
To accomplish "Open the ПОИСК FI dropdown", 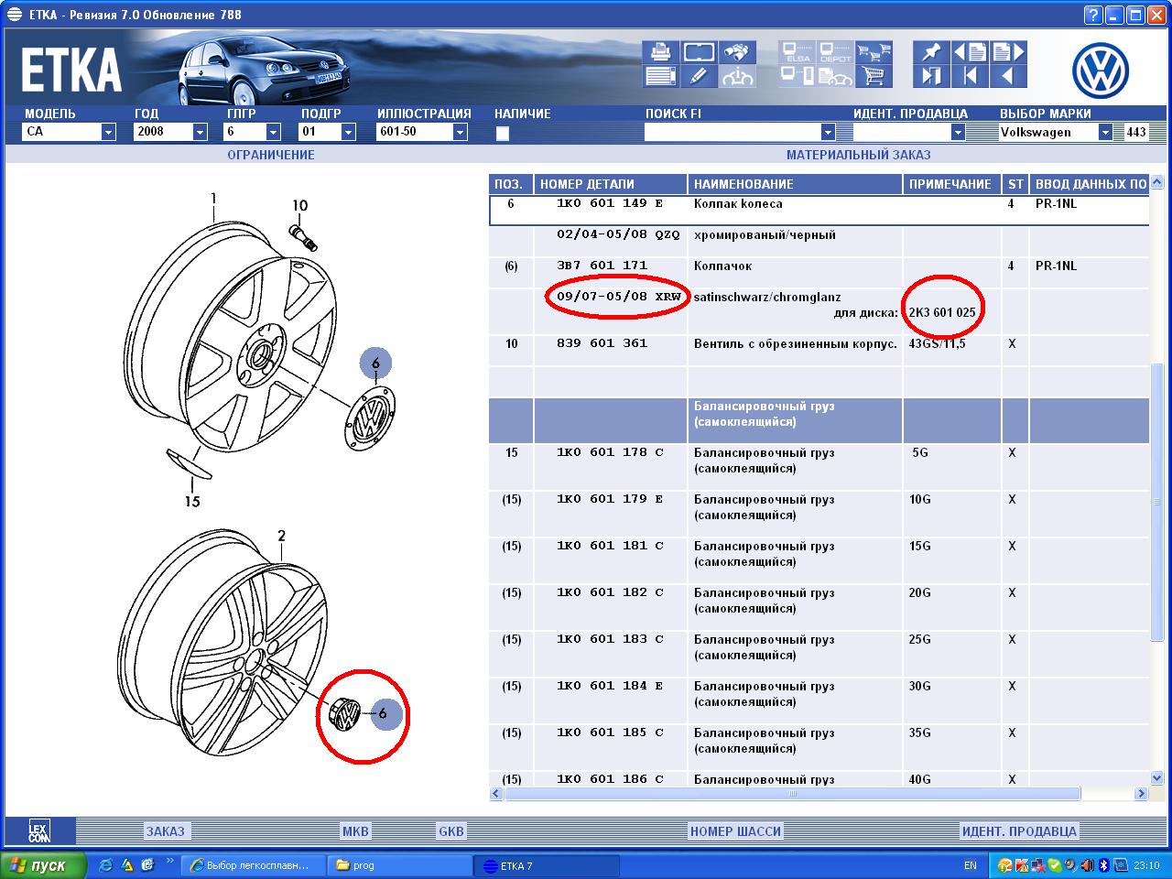I will [x=828, y=132].
